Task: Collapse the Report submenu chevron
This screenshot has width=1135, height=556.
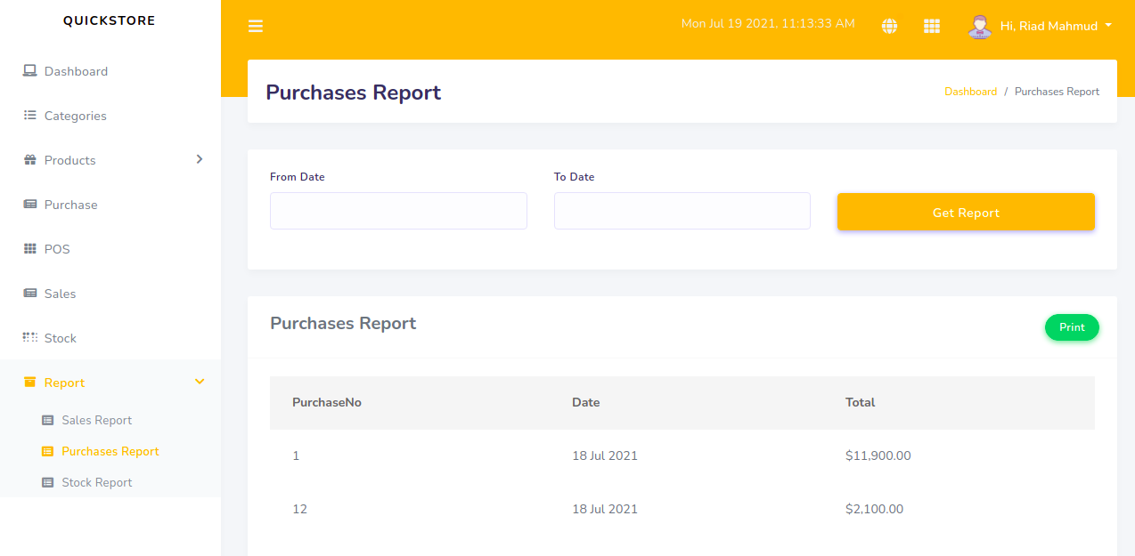Action: click(x=200, y=382)
